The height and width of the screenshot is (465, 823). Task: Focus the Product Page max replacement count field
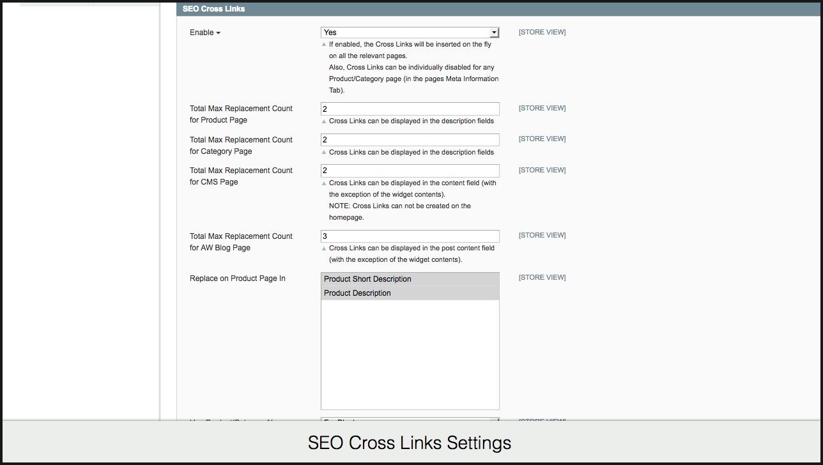tap(410, 109)
